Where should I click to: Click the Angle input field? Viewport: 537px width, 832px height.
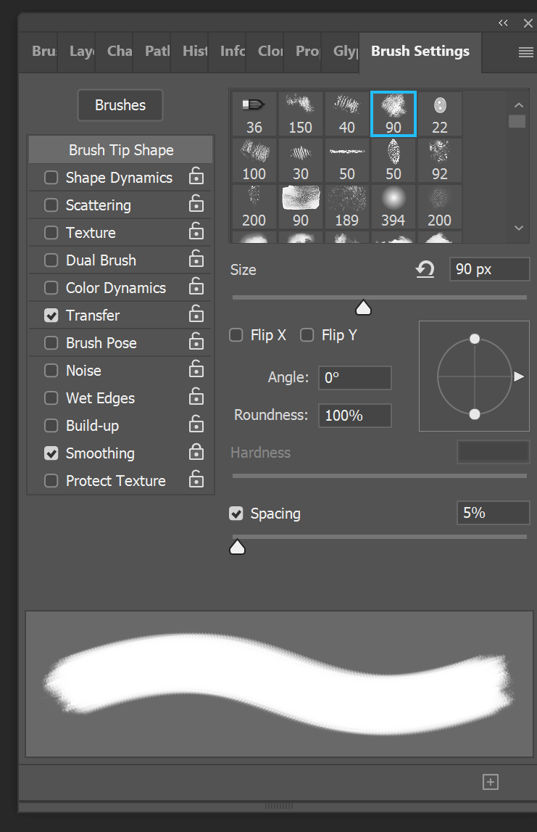[x=354, y=377]
